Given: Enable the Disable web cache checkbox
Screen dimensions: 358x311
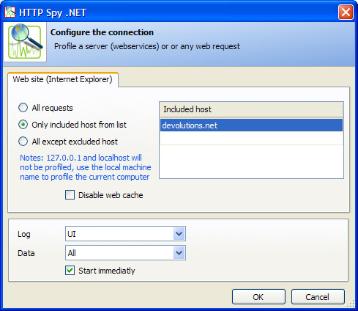Looking at the screenshot, I should click(x=70, y=195).
